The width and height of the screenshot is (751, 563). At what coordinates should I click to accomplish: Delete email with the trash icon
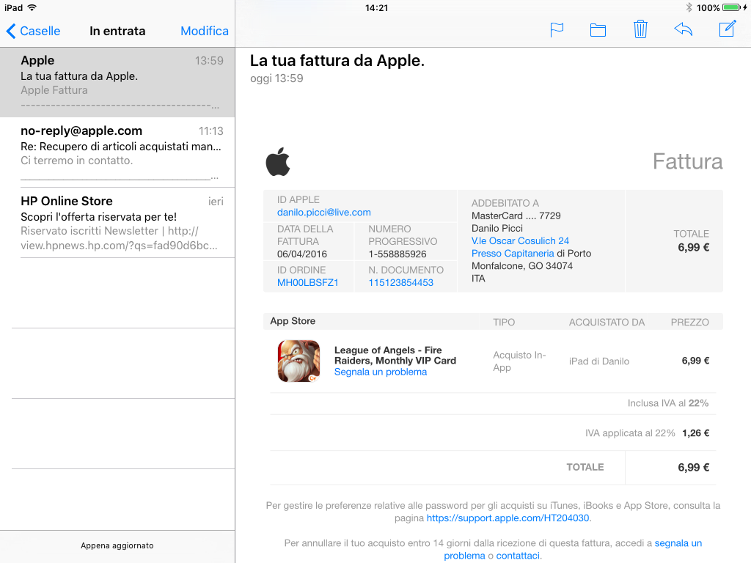click(x=640, y=30)
